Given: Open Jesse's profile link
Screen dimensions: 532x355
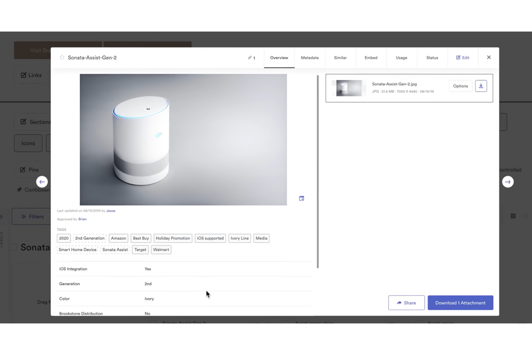Looking at the screenshot, I should coord(111,210).
